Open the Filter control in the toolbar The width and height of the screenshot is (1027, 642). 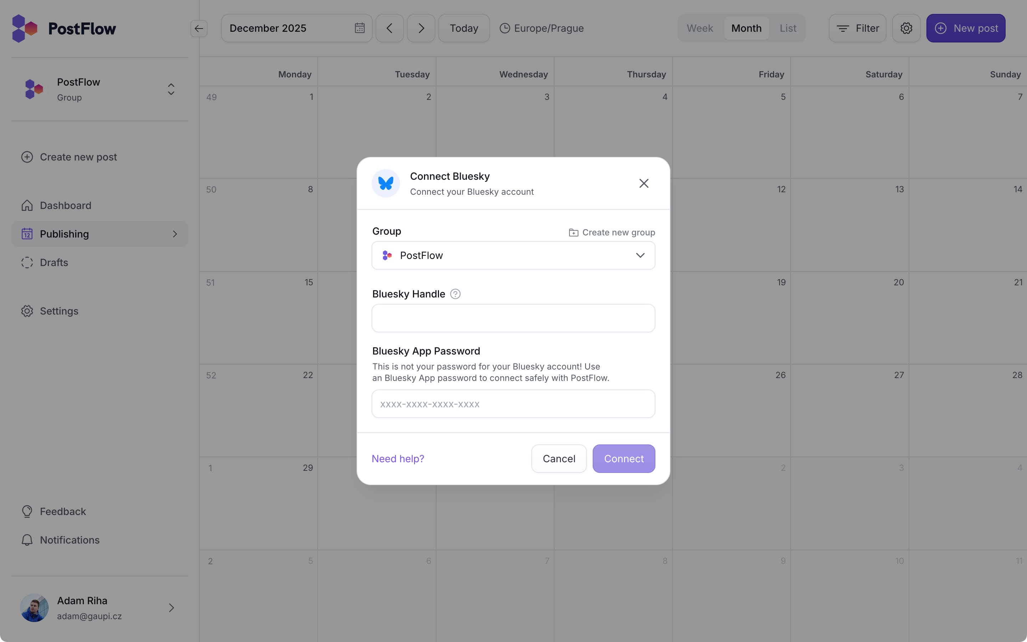858,28
